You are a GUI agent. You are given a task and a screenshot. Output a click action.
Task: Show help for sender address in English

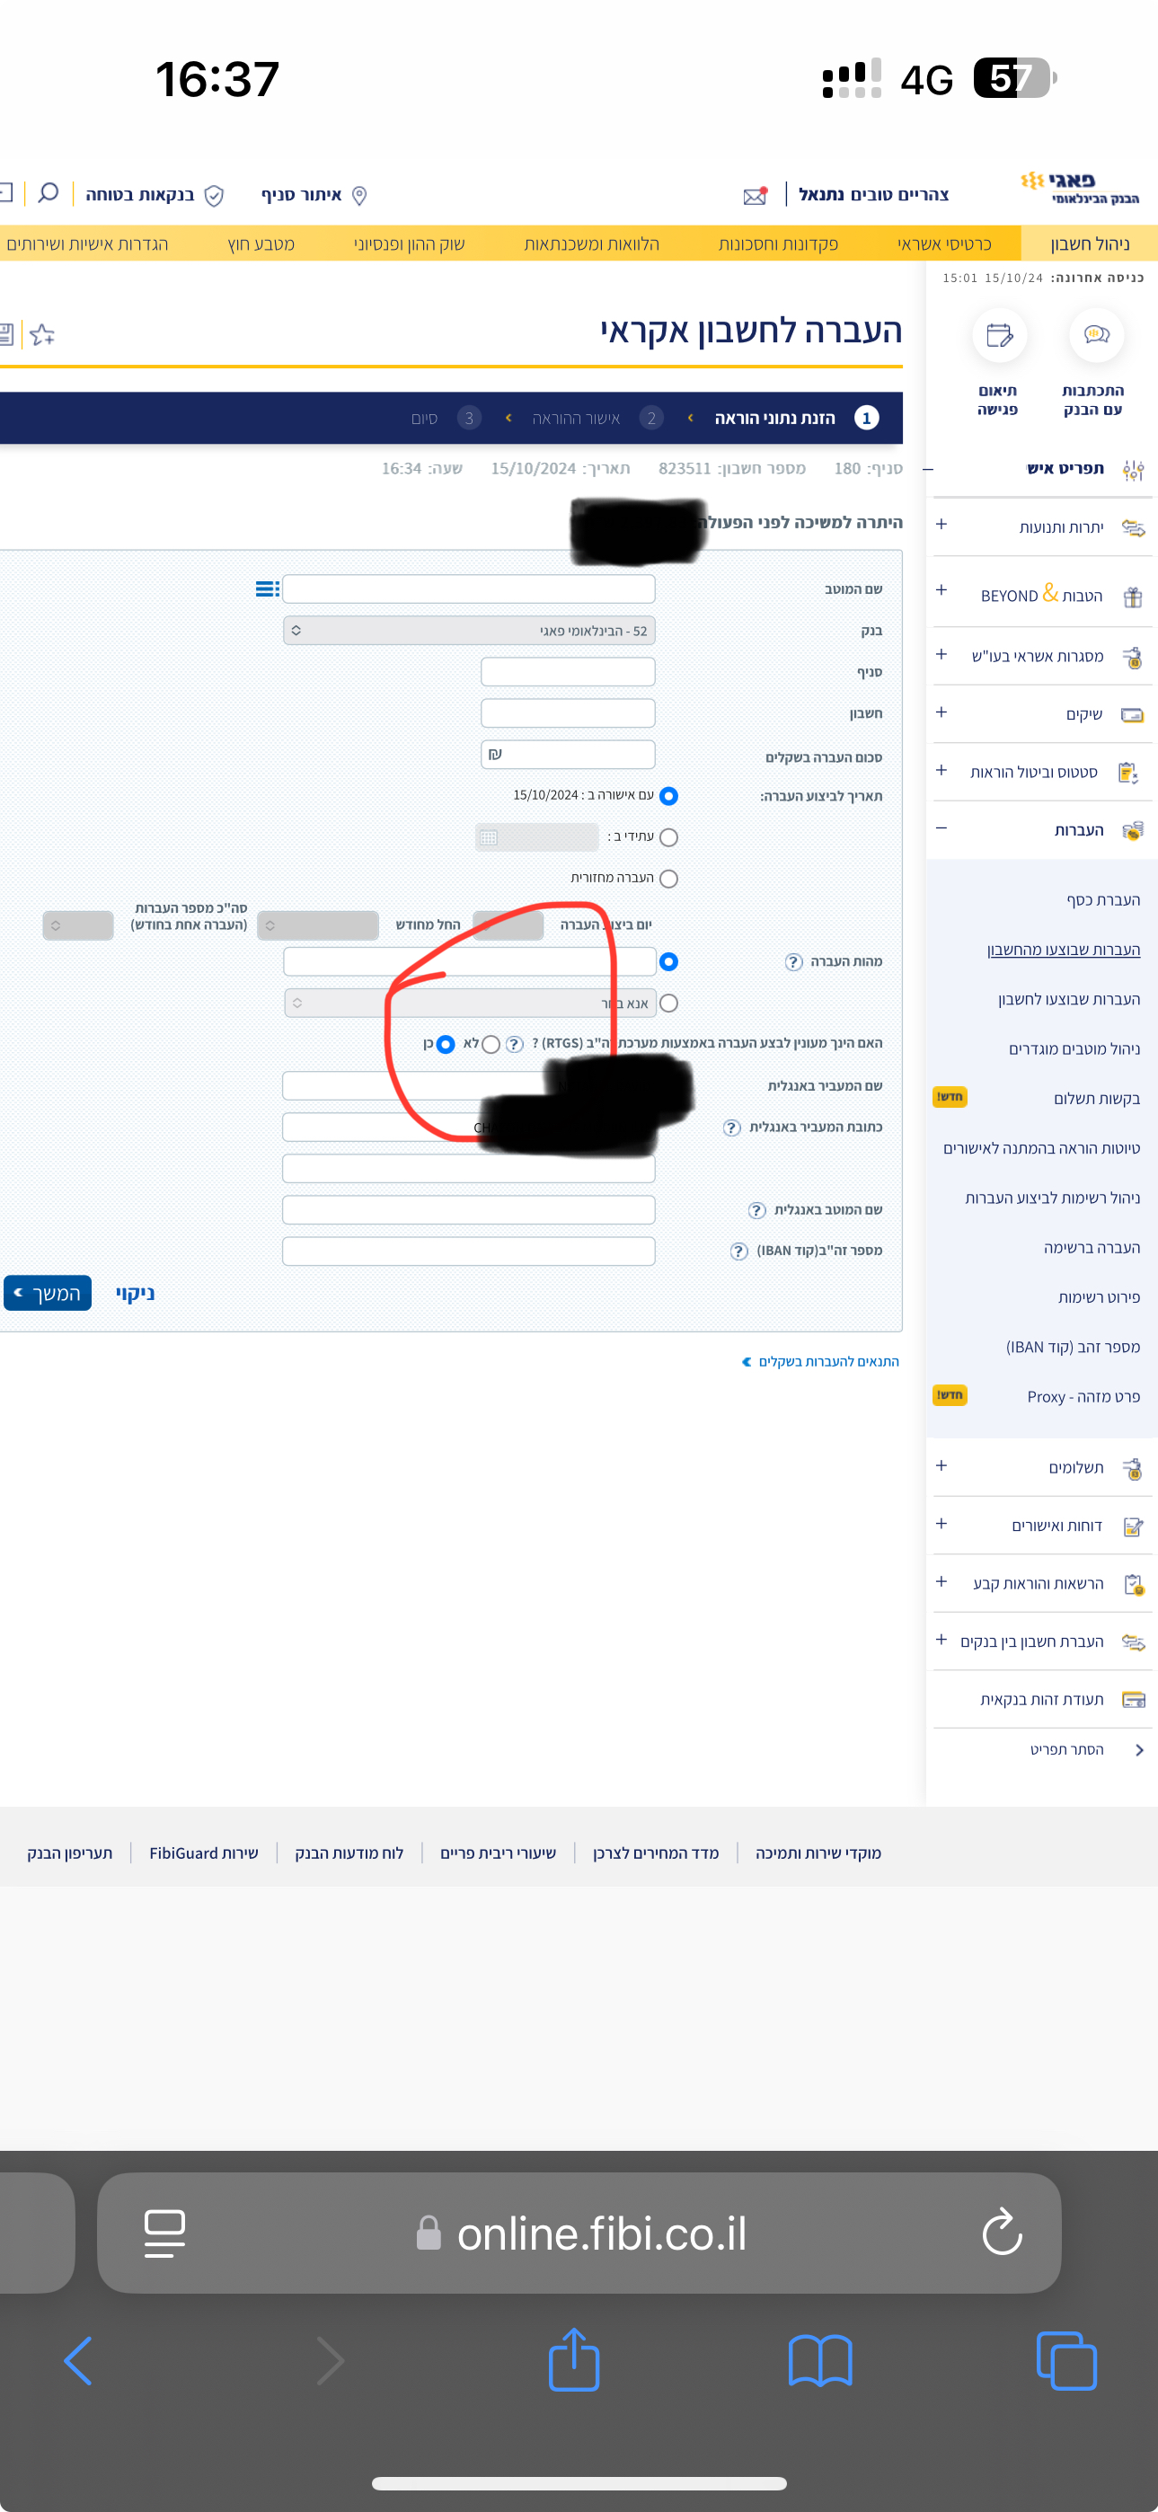coord(732,1128)
